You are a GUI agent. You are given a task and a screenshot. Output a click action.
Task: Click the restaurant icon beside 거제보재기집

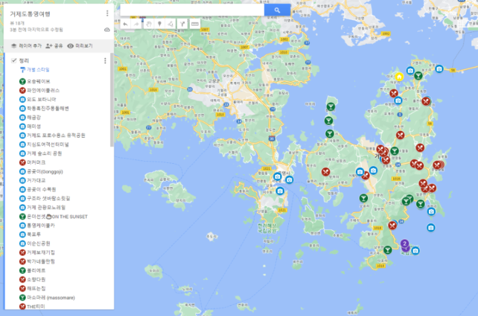click(x=23, y=253)
